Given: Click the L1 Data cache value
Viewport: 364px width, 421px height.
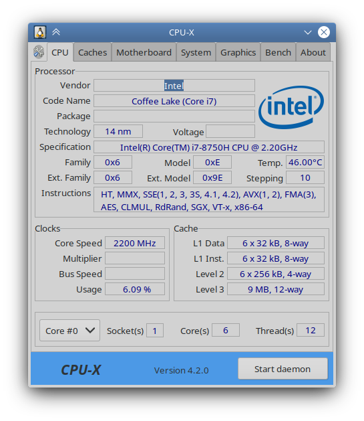Looking at the screenshot, I should point(276,243).
